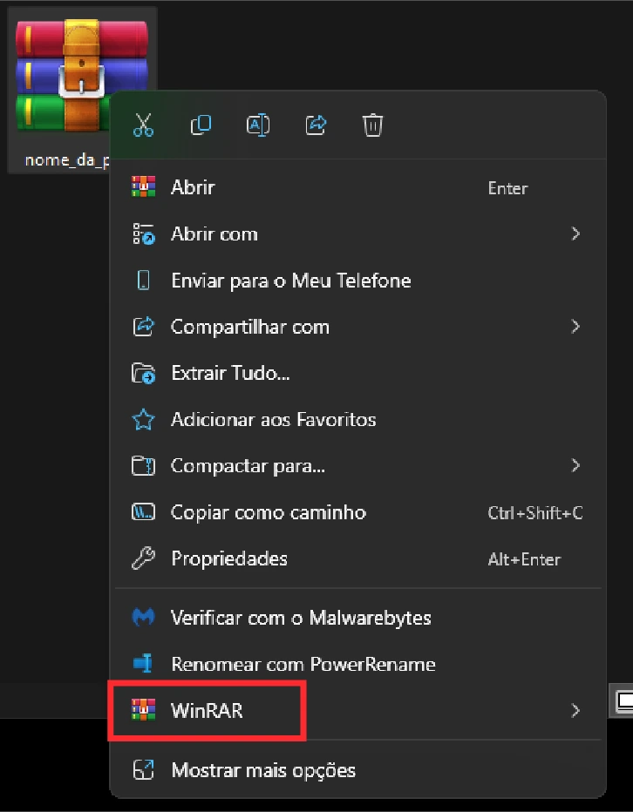
Task: Expand the Compartilhar com submenu arrow
Action: [575, 327]
